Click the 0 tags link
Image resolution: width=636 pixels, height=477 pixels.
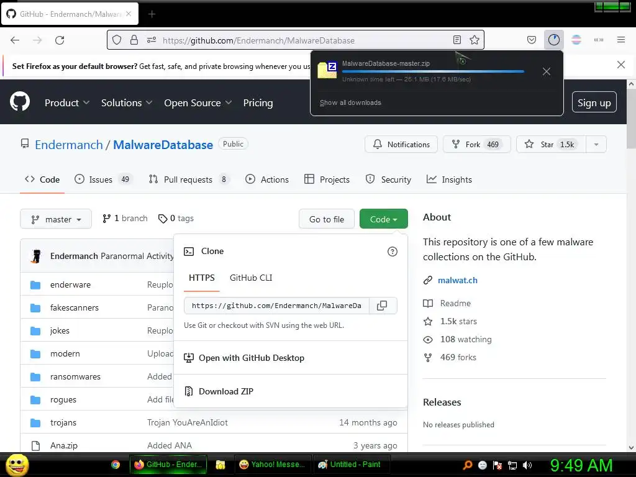pyautogui.click(x=176, y=218)
